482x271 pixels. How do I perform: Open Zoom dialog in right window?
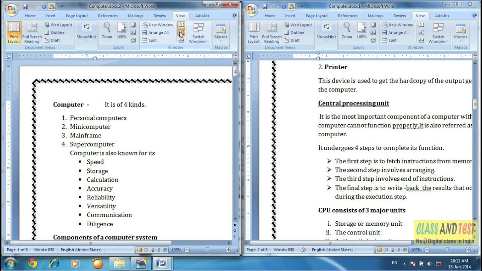point(347,30)
